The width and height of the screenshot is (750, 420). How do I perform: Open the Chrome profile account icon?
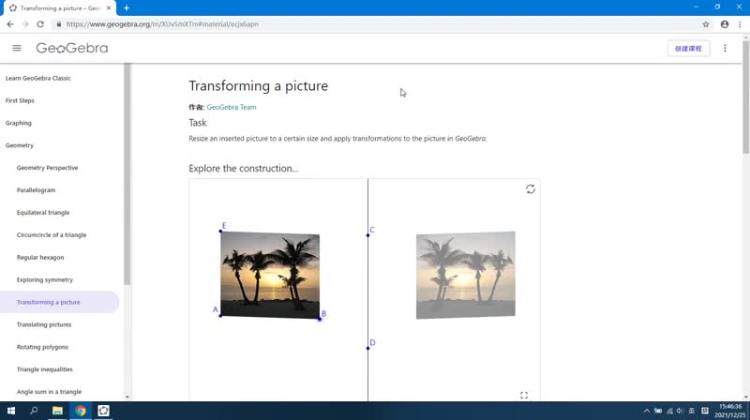(x=725, y=24)
